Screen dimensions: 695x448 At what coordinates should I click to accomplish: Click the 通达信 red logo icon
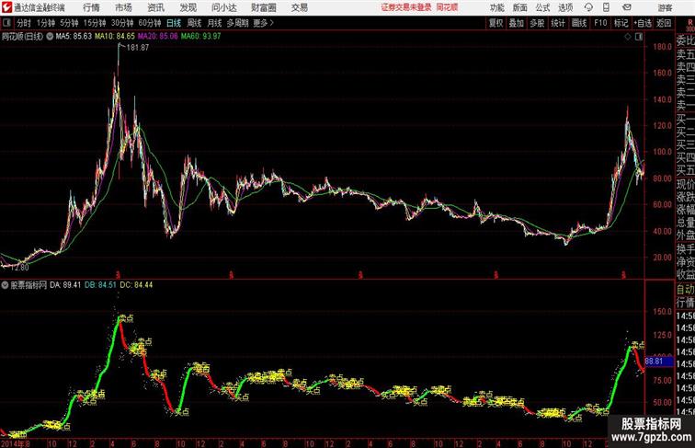tap(6, 7)
